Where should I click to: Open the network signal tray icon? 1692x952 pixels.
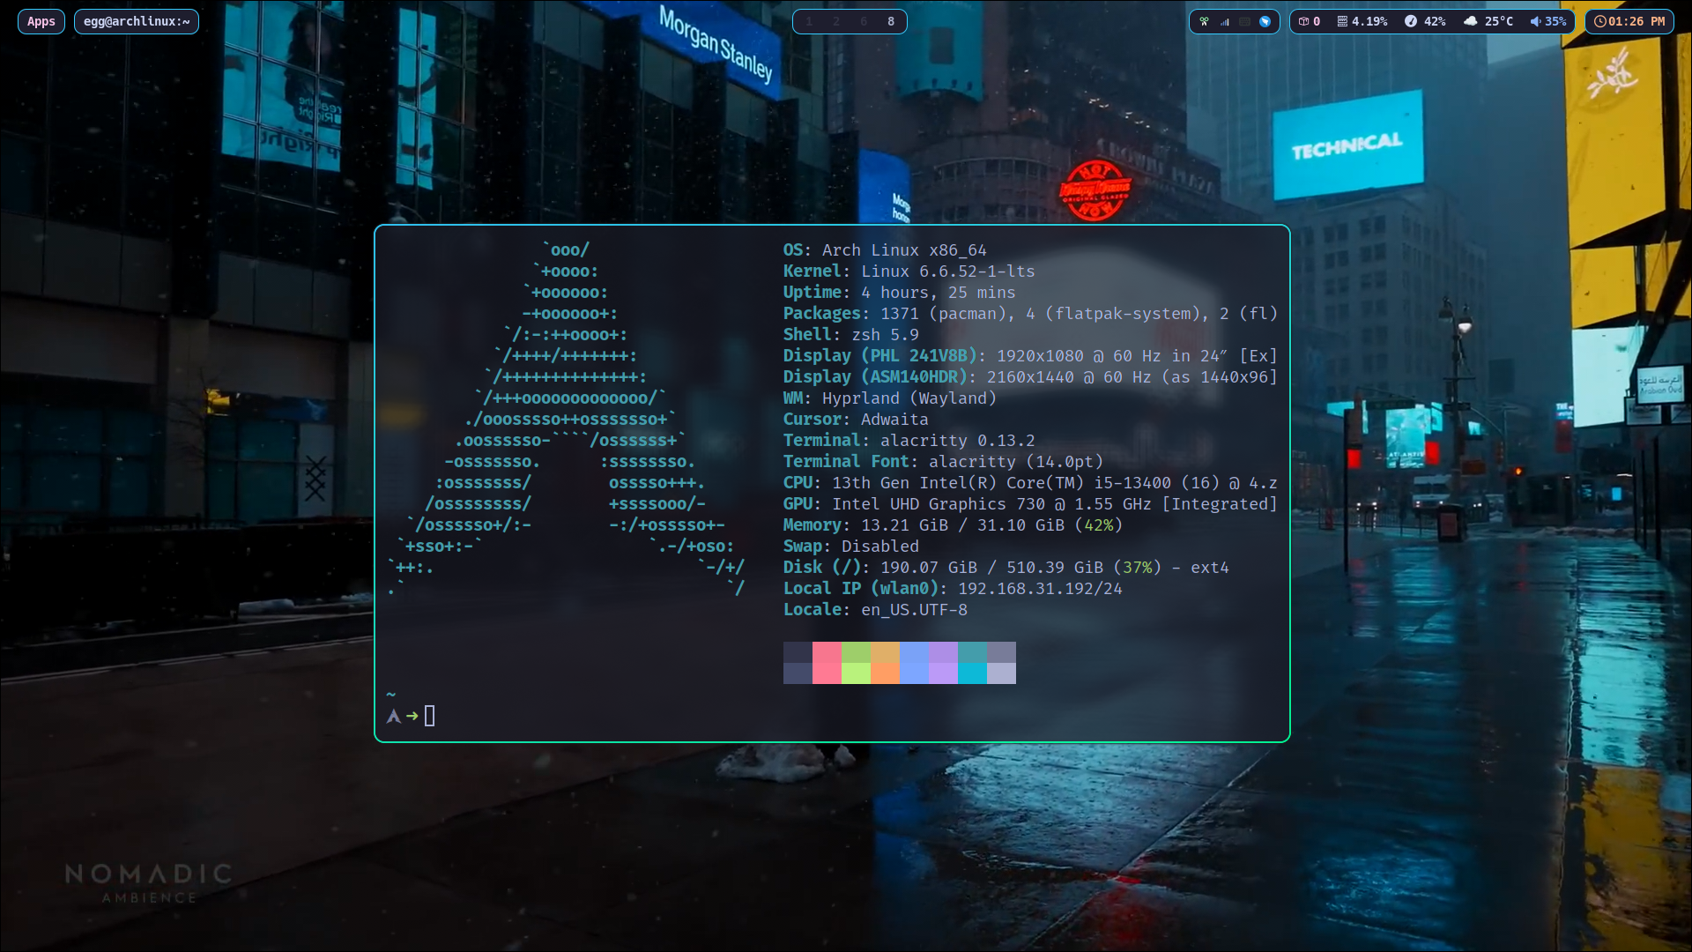tap(1225, 21)
